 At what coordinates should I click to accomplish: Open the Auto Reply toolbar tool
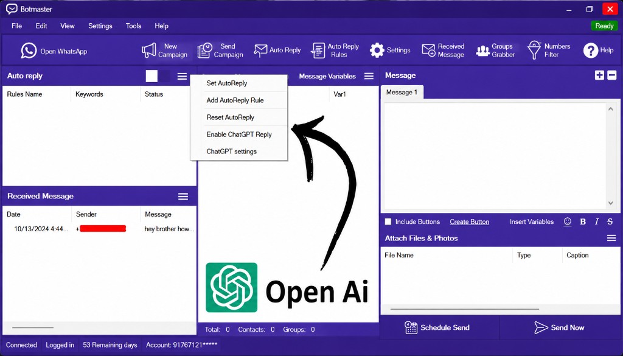click(x=277, y=51)
